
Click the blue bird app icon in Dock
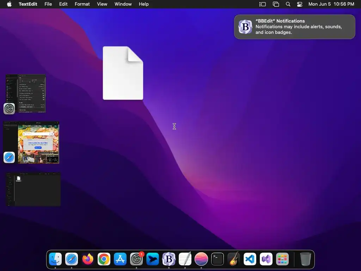pyautogui.click(x=153, y=259)
